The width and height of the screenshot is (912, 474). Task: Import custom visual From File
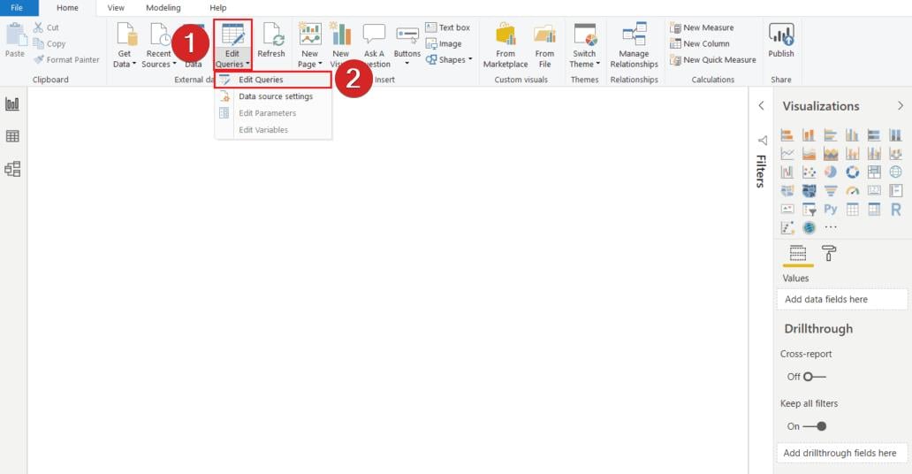pyautogui.click(x=544, y=45)
